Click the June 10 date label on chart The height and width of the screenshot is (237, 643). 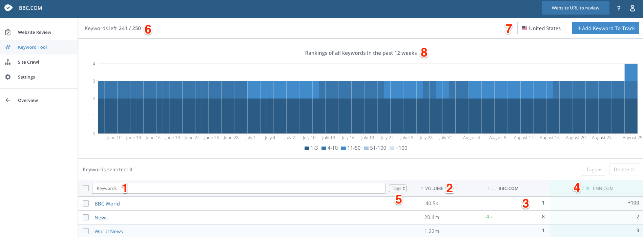[x=114, y=138]
